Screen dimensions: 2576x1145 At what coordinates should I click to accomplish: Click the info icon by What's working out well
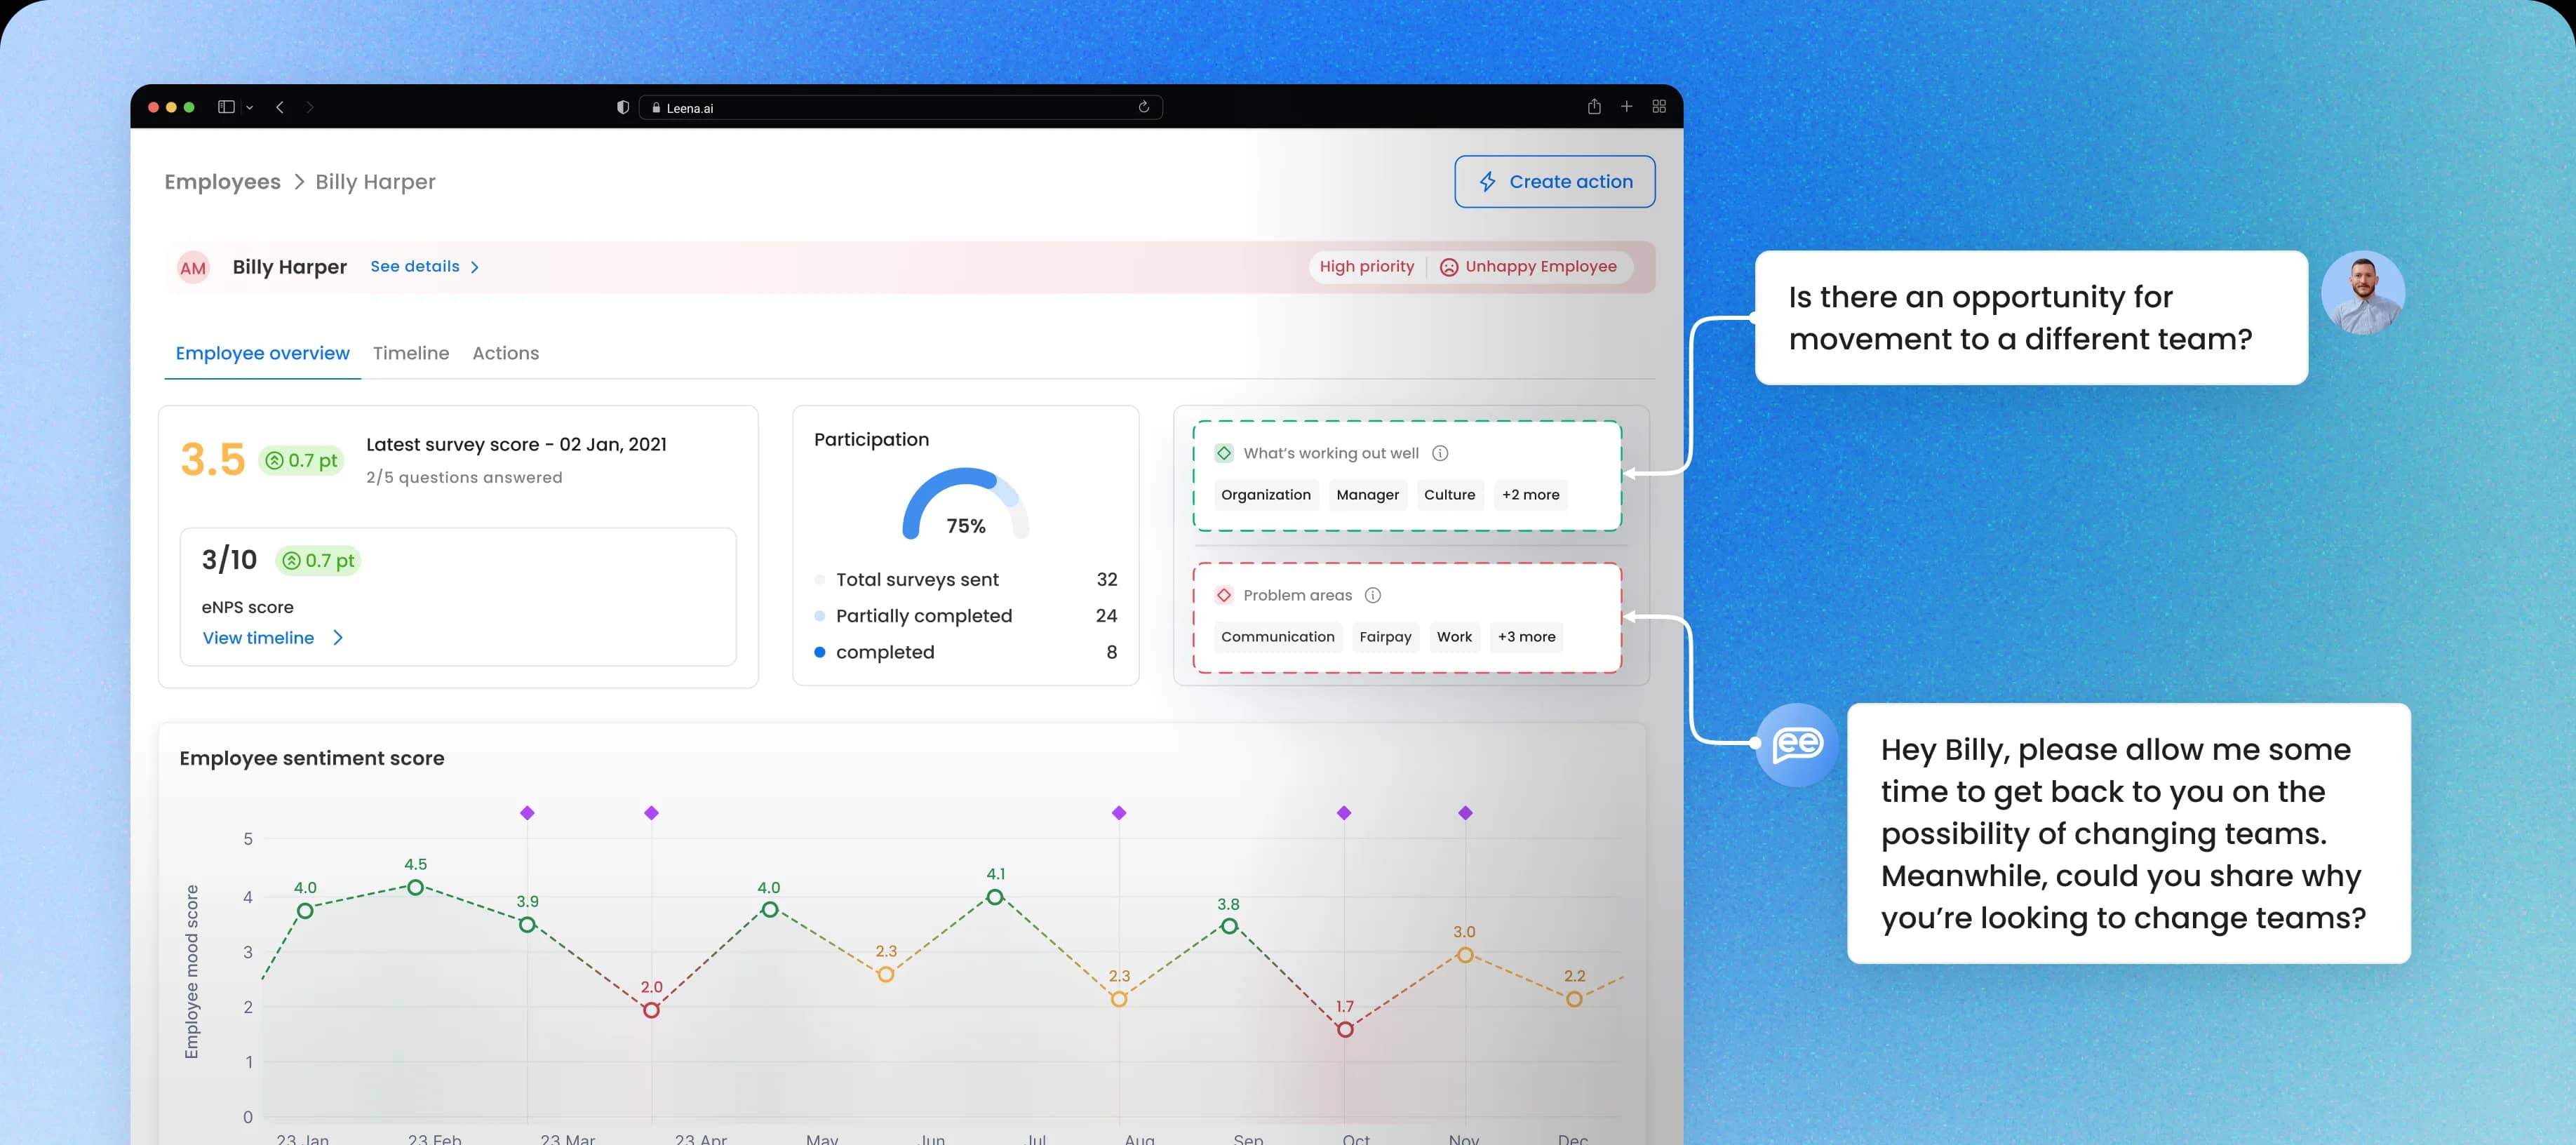point(1440,453)
